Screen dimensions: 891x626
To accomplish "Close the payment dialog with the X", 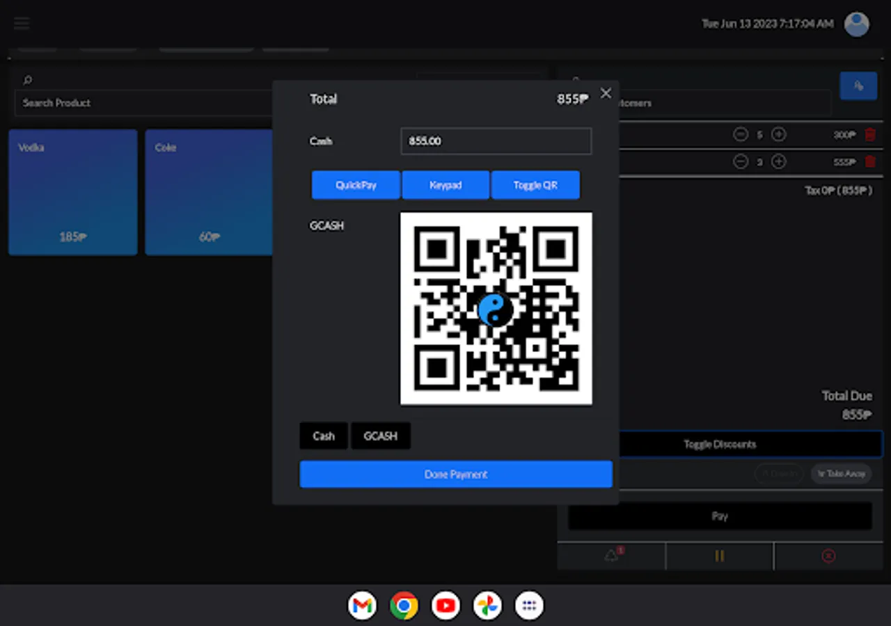I will (606, 93).
